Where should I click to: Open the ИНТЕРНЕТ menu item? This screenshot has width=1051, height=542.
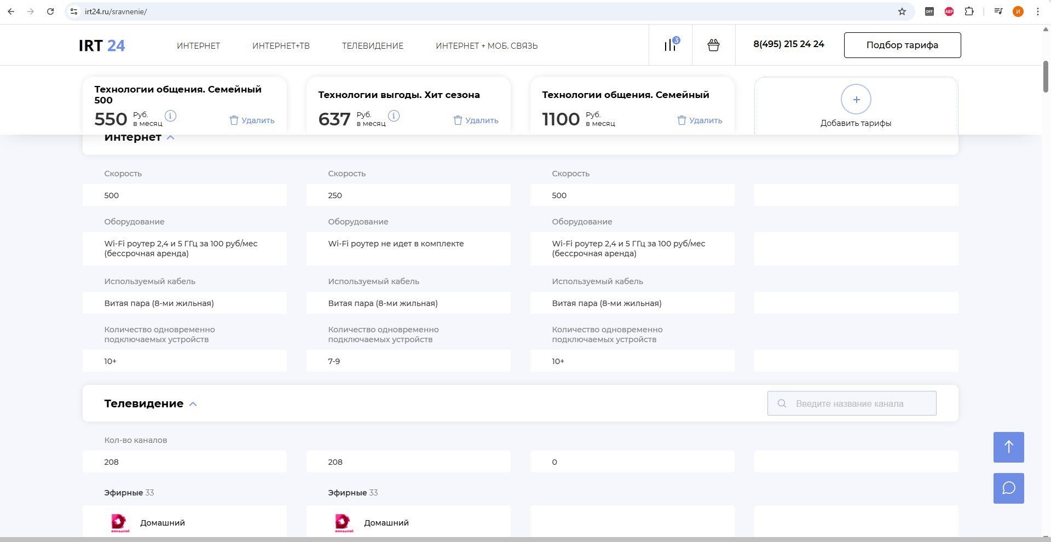[x=198, y=46]
